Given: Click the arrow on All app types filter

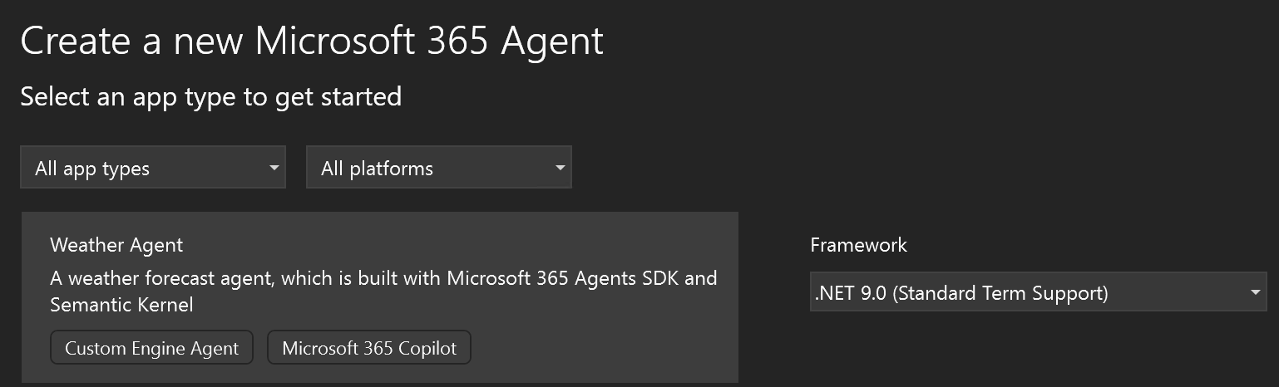Looking at the screenshot, I should (274, 169).
